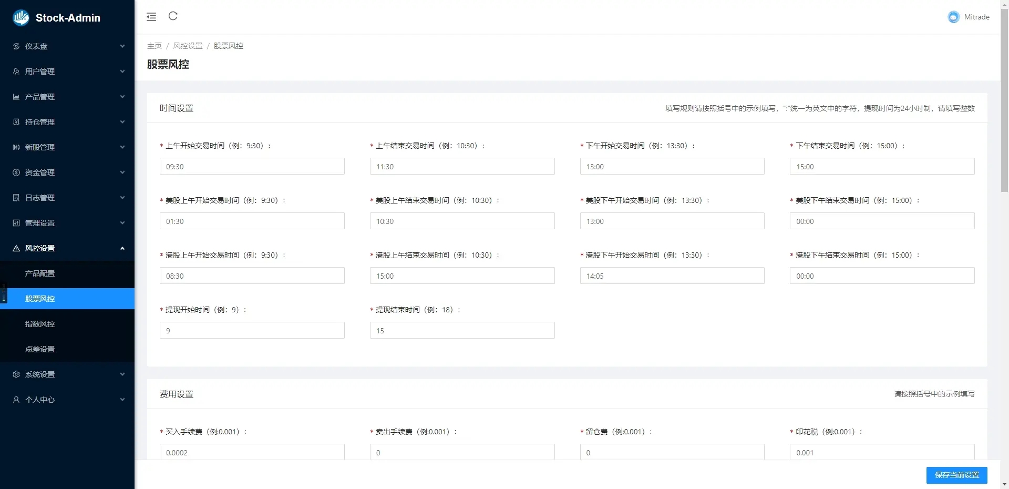1009x489 pixels.
Task: Click the 时间设置 section heading
Action: [x=177, y=108]
